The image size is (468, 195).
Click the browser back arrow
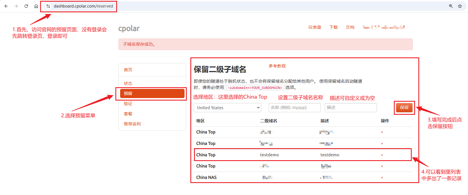[6, 6]
